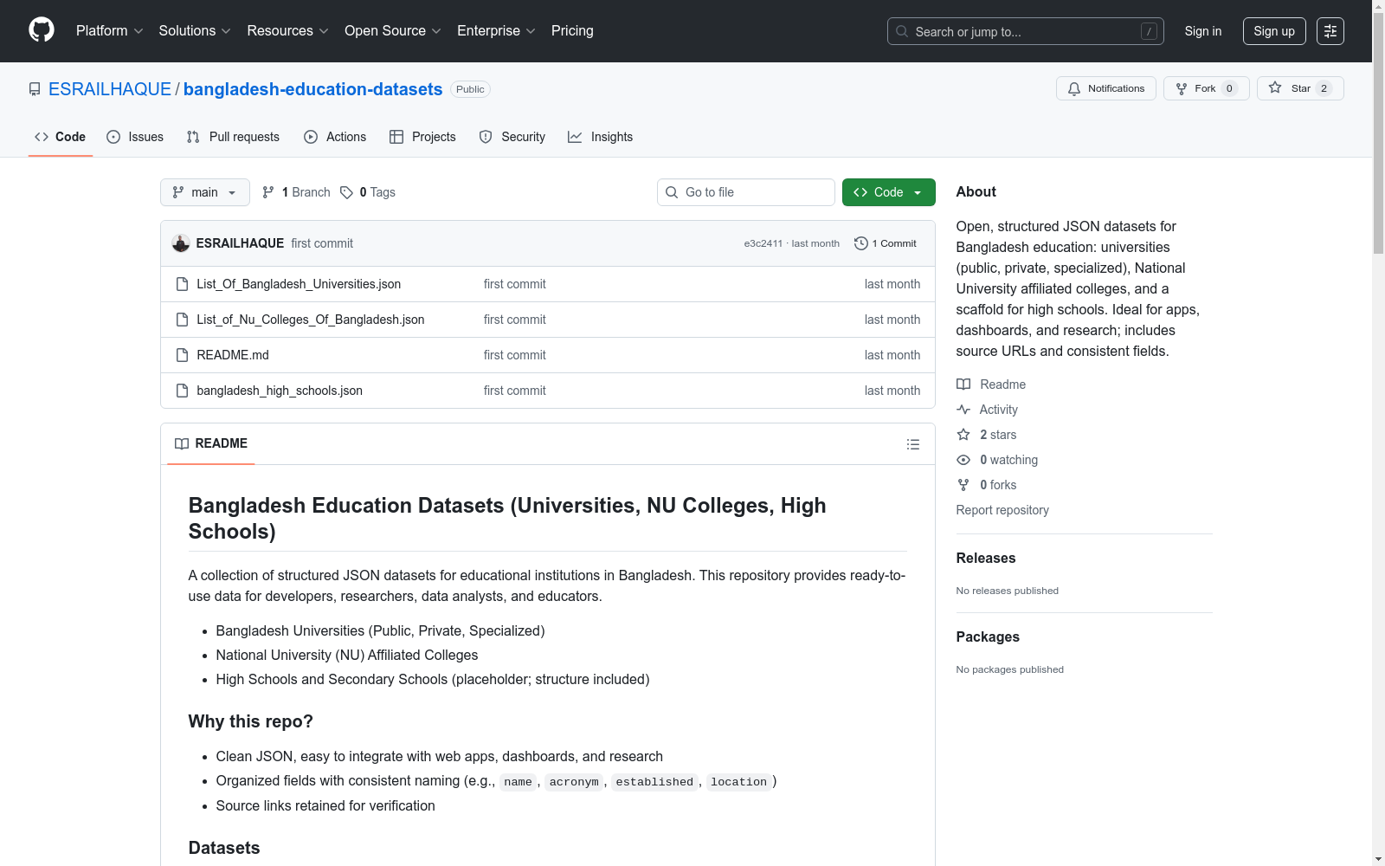Click the fork icon in Fork button
The image size is (1385, 866).
[x=1182, y=88]
